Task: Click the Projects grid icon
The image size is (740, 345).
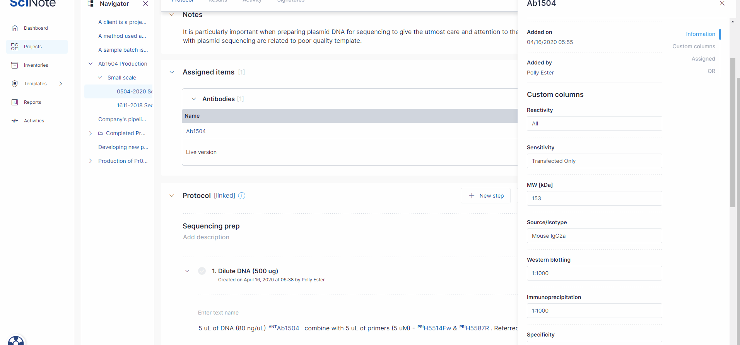Action: pos(15,47)
